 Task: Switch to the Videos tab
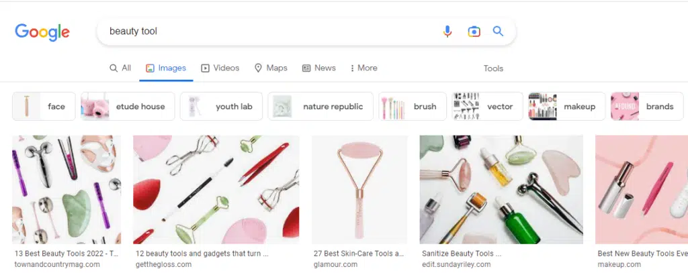coord(220,68)
